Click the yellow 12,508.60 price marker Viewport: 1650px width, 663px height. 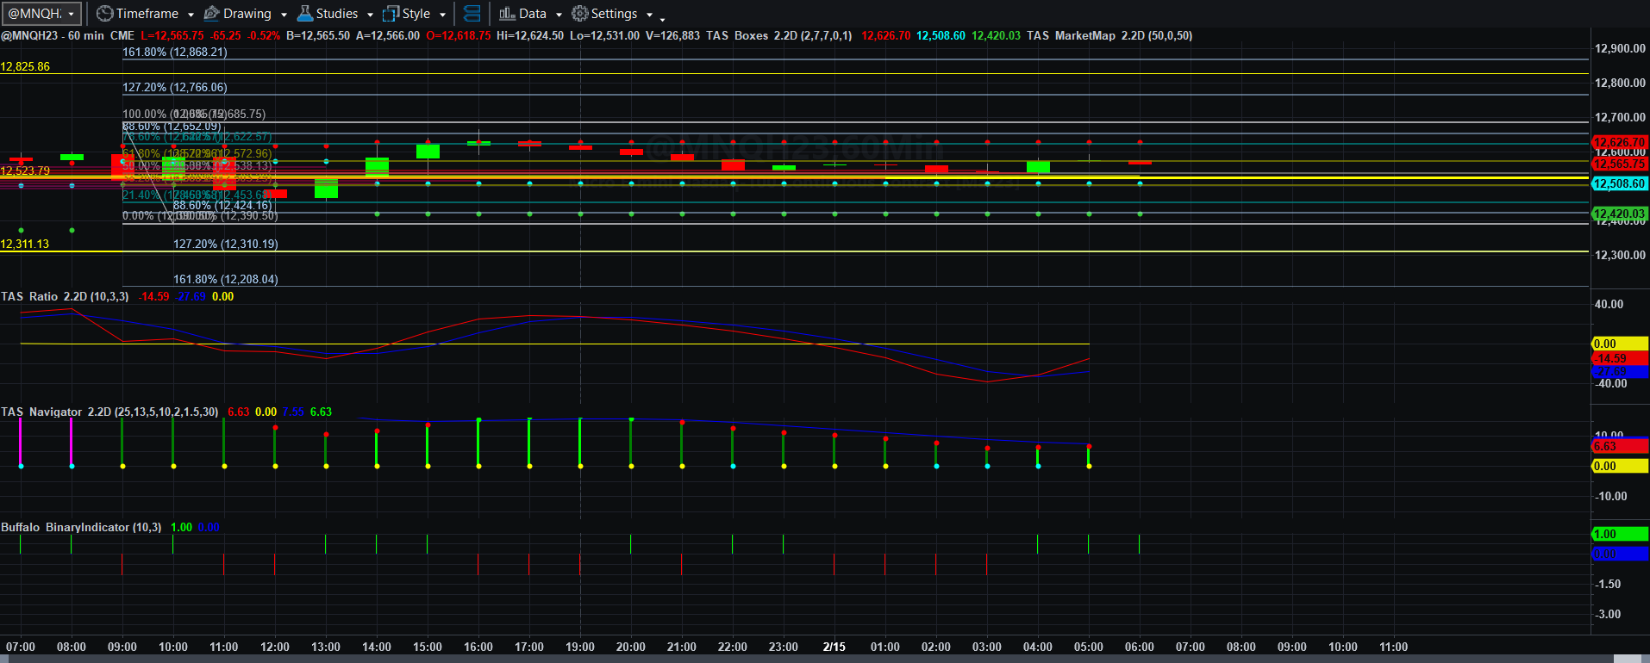pyautogui.click(x=1619, y=183)
